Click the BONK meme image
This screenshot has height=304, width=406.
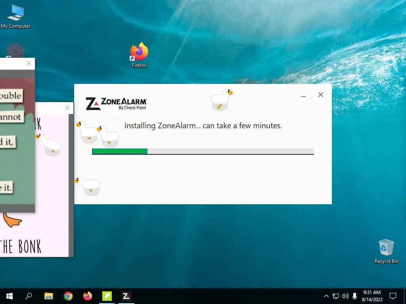click(34, 185)
